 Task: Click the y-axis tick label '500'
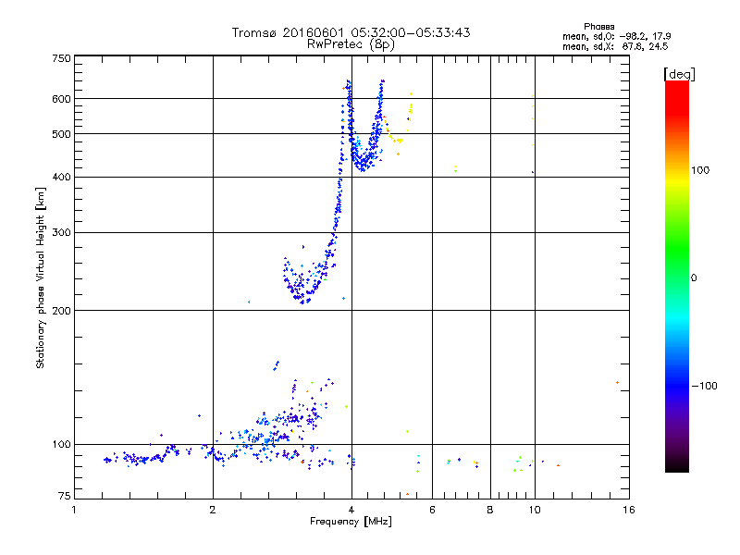61,134
